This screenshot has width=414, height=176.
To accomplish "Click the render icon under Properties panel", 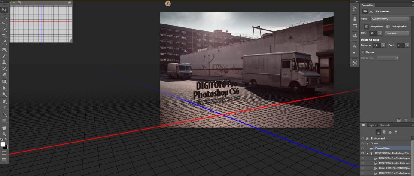I will (x=399, y=120).
